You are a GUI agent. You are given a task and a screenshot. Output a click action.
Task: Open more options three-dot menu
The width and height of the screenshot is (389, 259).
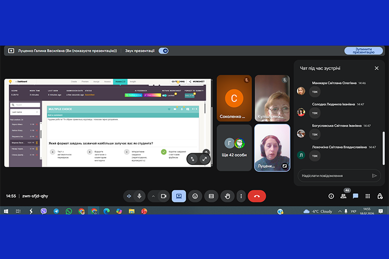(241, 196)
